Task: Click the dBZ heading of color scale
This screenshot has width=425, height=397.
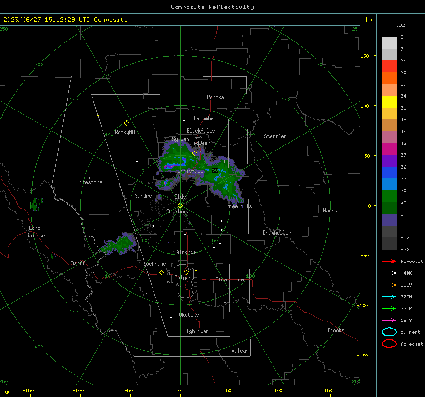Action: pos(400,25)
